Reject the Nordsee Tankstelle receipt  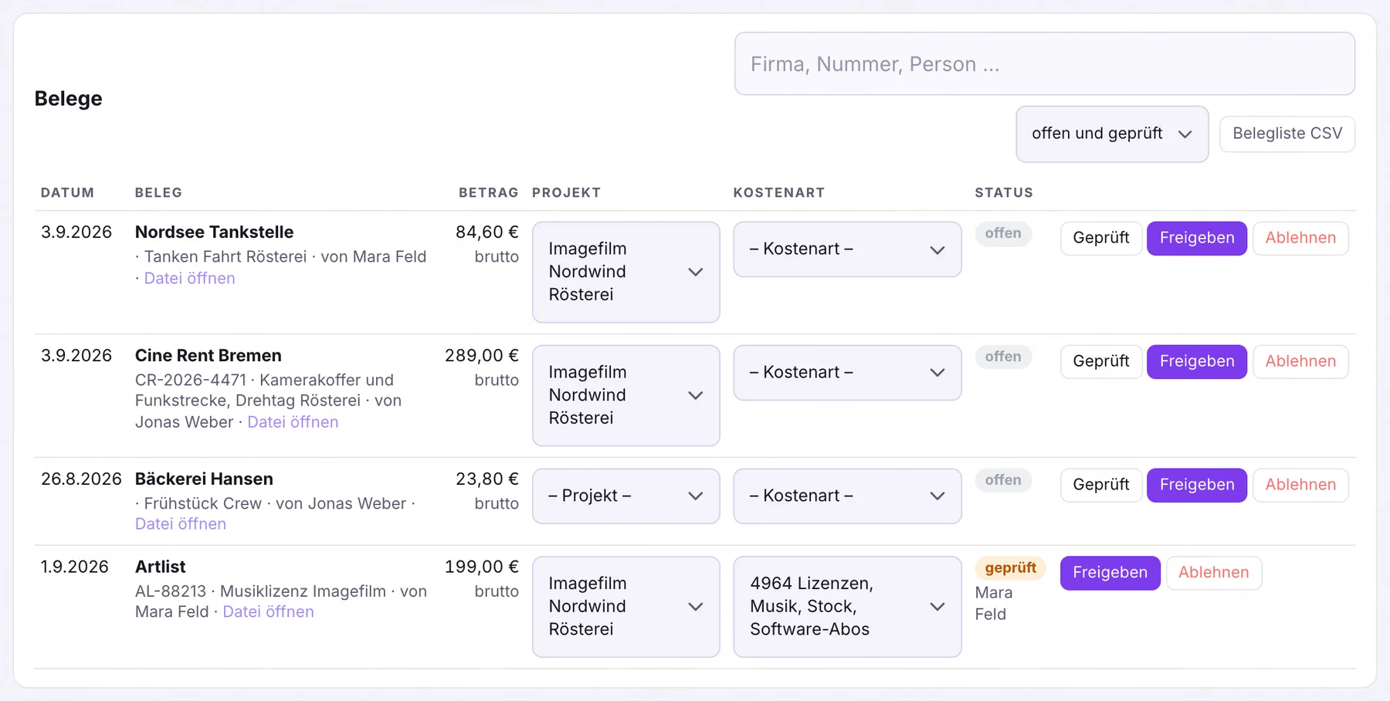pyautogui.click(x=1300, y=238)
